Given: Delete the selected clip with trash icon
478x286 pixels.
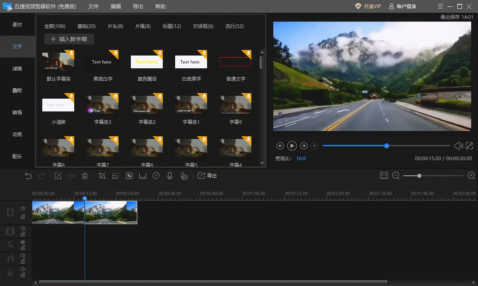Looking at the screenshot, I should tap(85, 176).
